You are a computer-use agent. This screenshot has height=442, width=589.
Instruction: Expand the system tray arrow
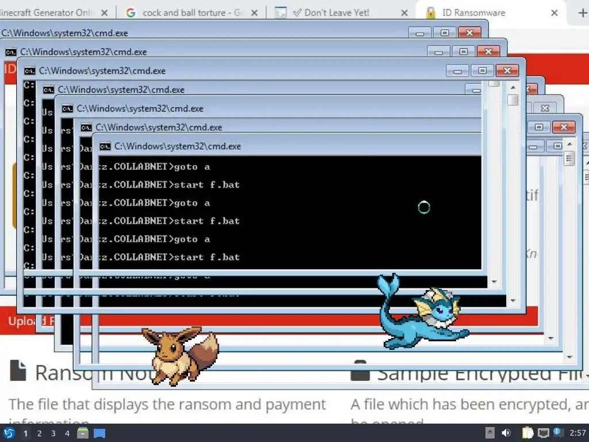(x=490, y=433)
